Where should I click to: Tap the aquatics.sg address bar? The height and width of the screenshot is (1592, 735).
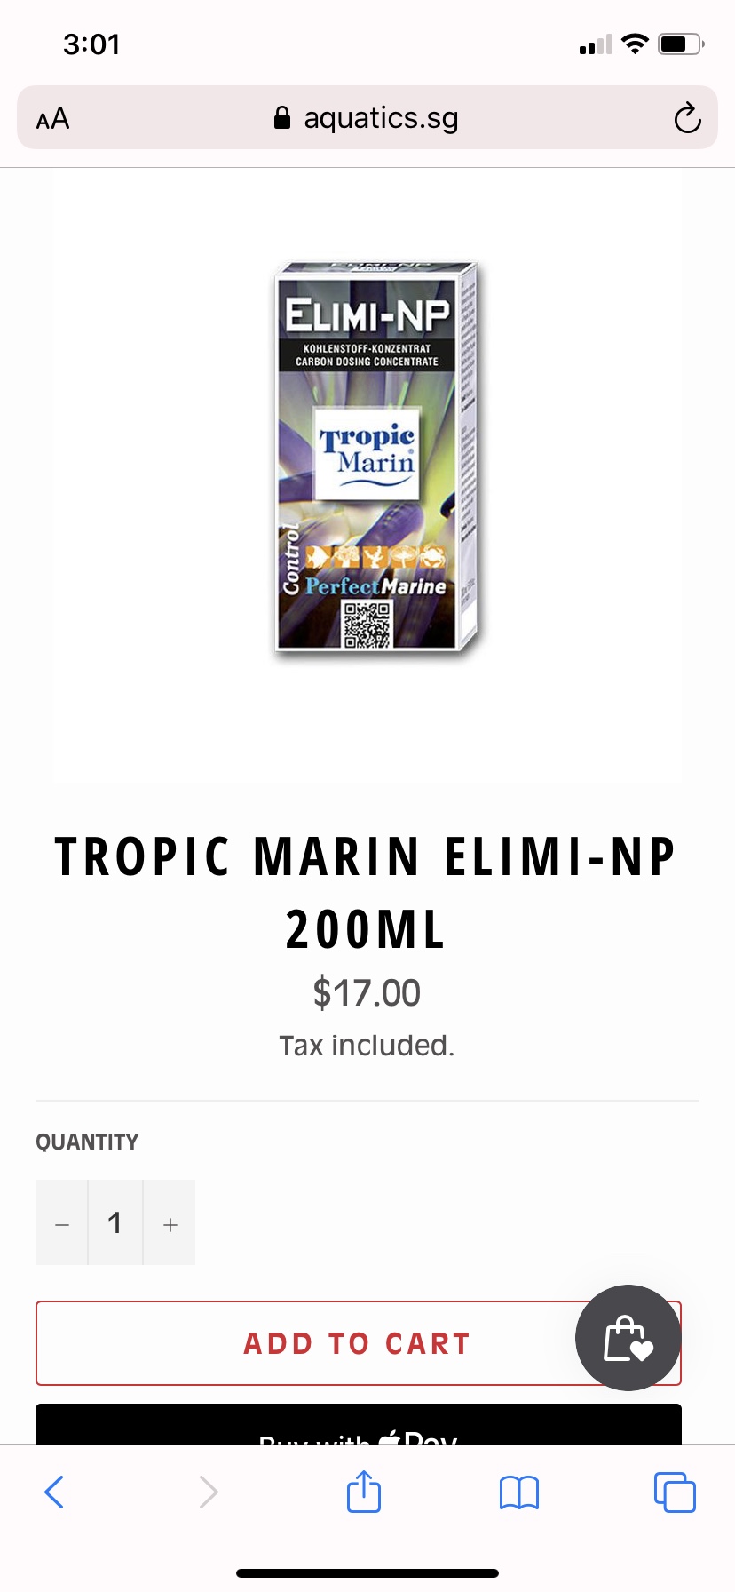[367, 118]
